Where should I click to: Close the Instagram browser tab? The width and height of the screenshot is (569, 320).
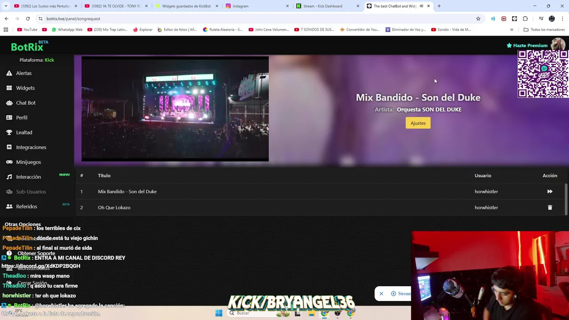[287, 6]
